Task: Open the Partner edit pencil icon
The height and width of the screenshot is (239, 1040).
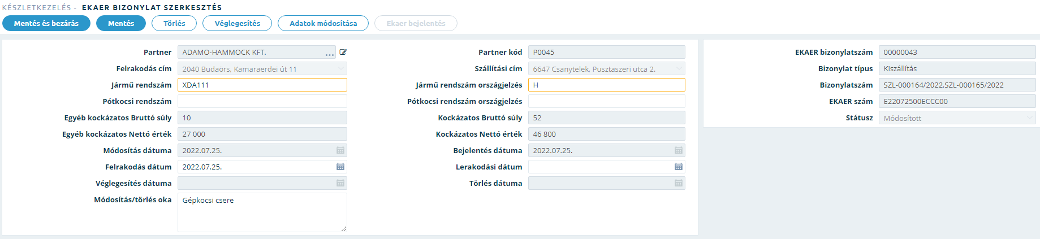Action: (x=343, y=52)
